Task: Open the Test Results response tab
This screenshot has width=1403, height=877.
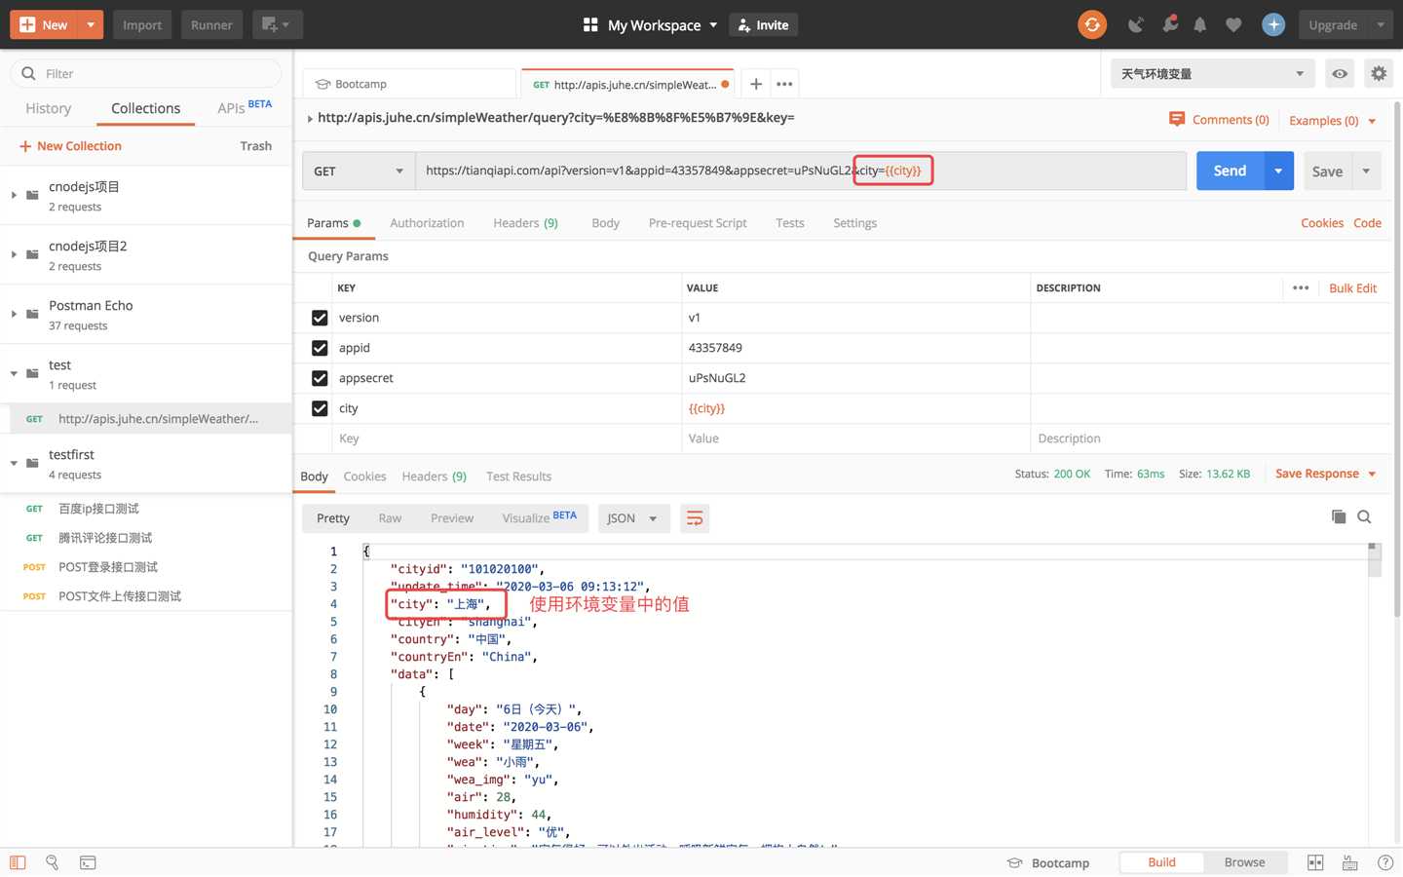Action: point(518,477)
